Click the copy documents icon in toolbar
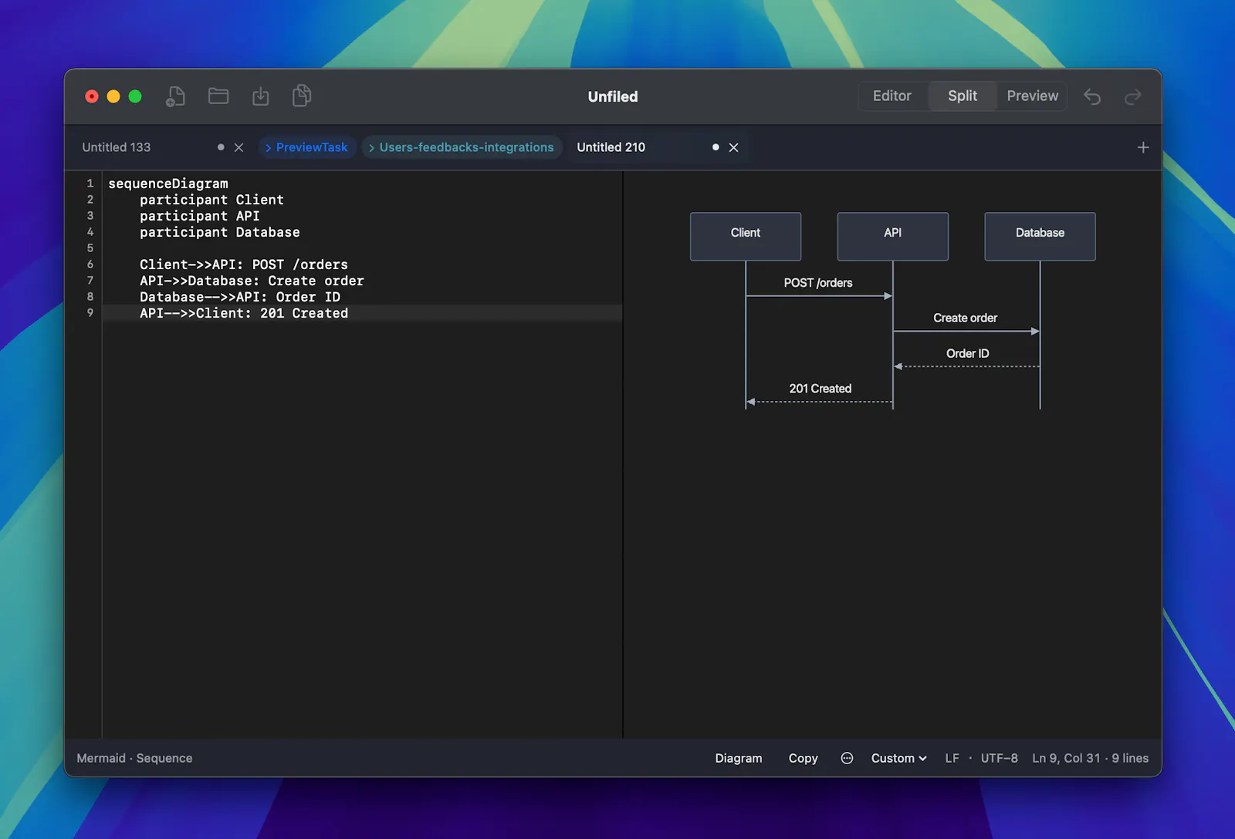The width and height of the screenshot is (1235, 839). coord(302,96)
